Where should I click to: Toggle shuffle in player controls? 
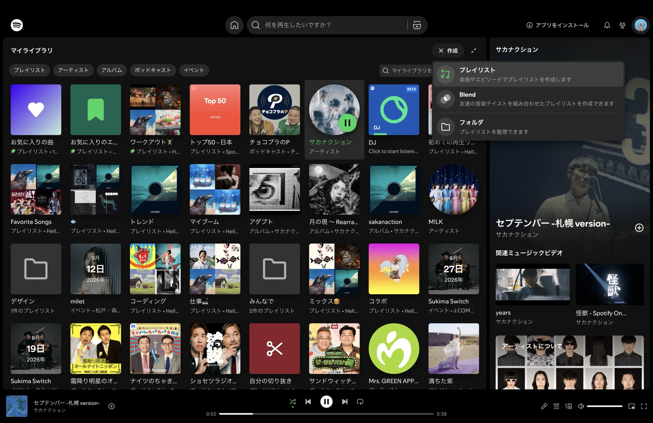coord(293,402)
